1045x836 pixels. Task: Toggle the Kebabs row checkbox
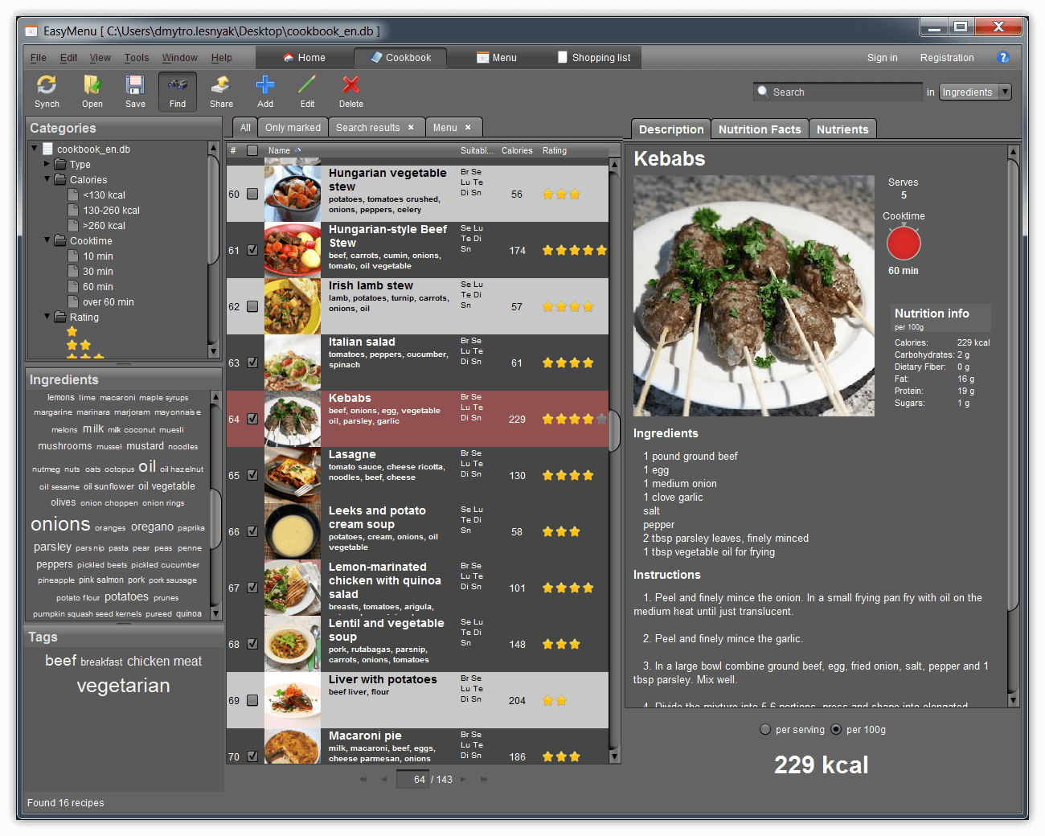[252, 419]
